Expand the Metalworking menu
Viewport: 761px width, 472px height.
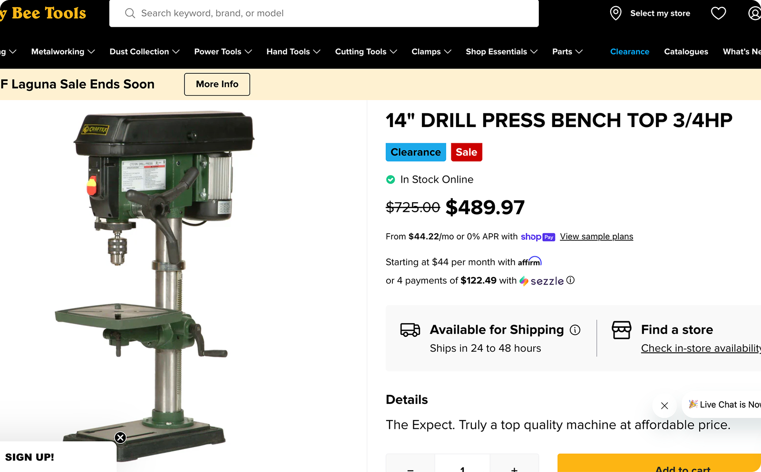point(63,51)
